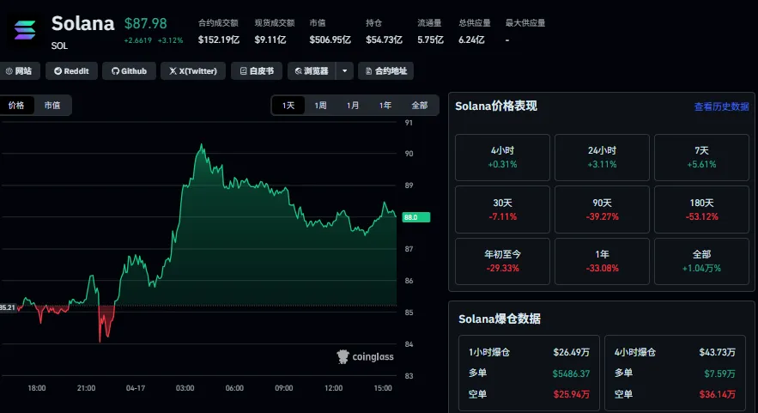Expand the dropdown arrow beside 浏览器

(x=345, y=71)
